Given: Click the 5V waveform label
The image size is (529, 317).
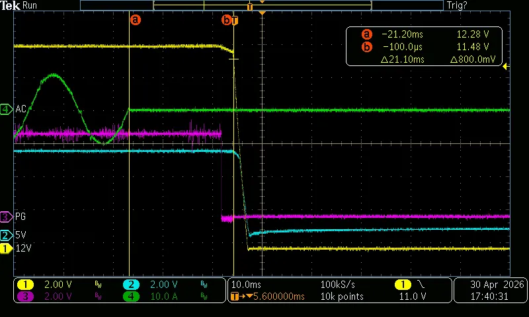Looking at the screenshot, I should point(20,235).
